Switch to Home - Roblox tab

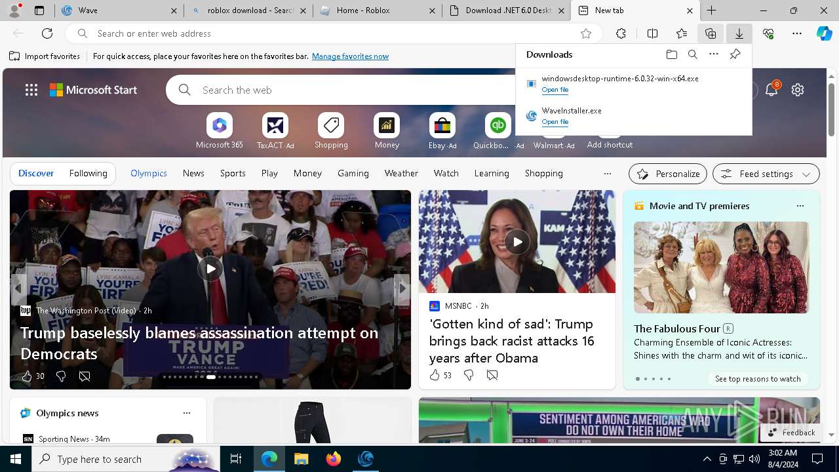coord(376,10)
